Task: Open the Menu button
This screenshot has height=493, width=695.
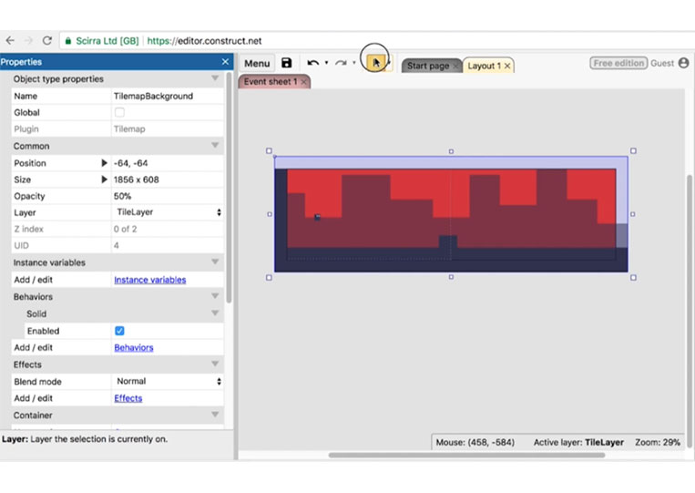Action: 257,64
